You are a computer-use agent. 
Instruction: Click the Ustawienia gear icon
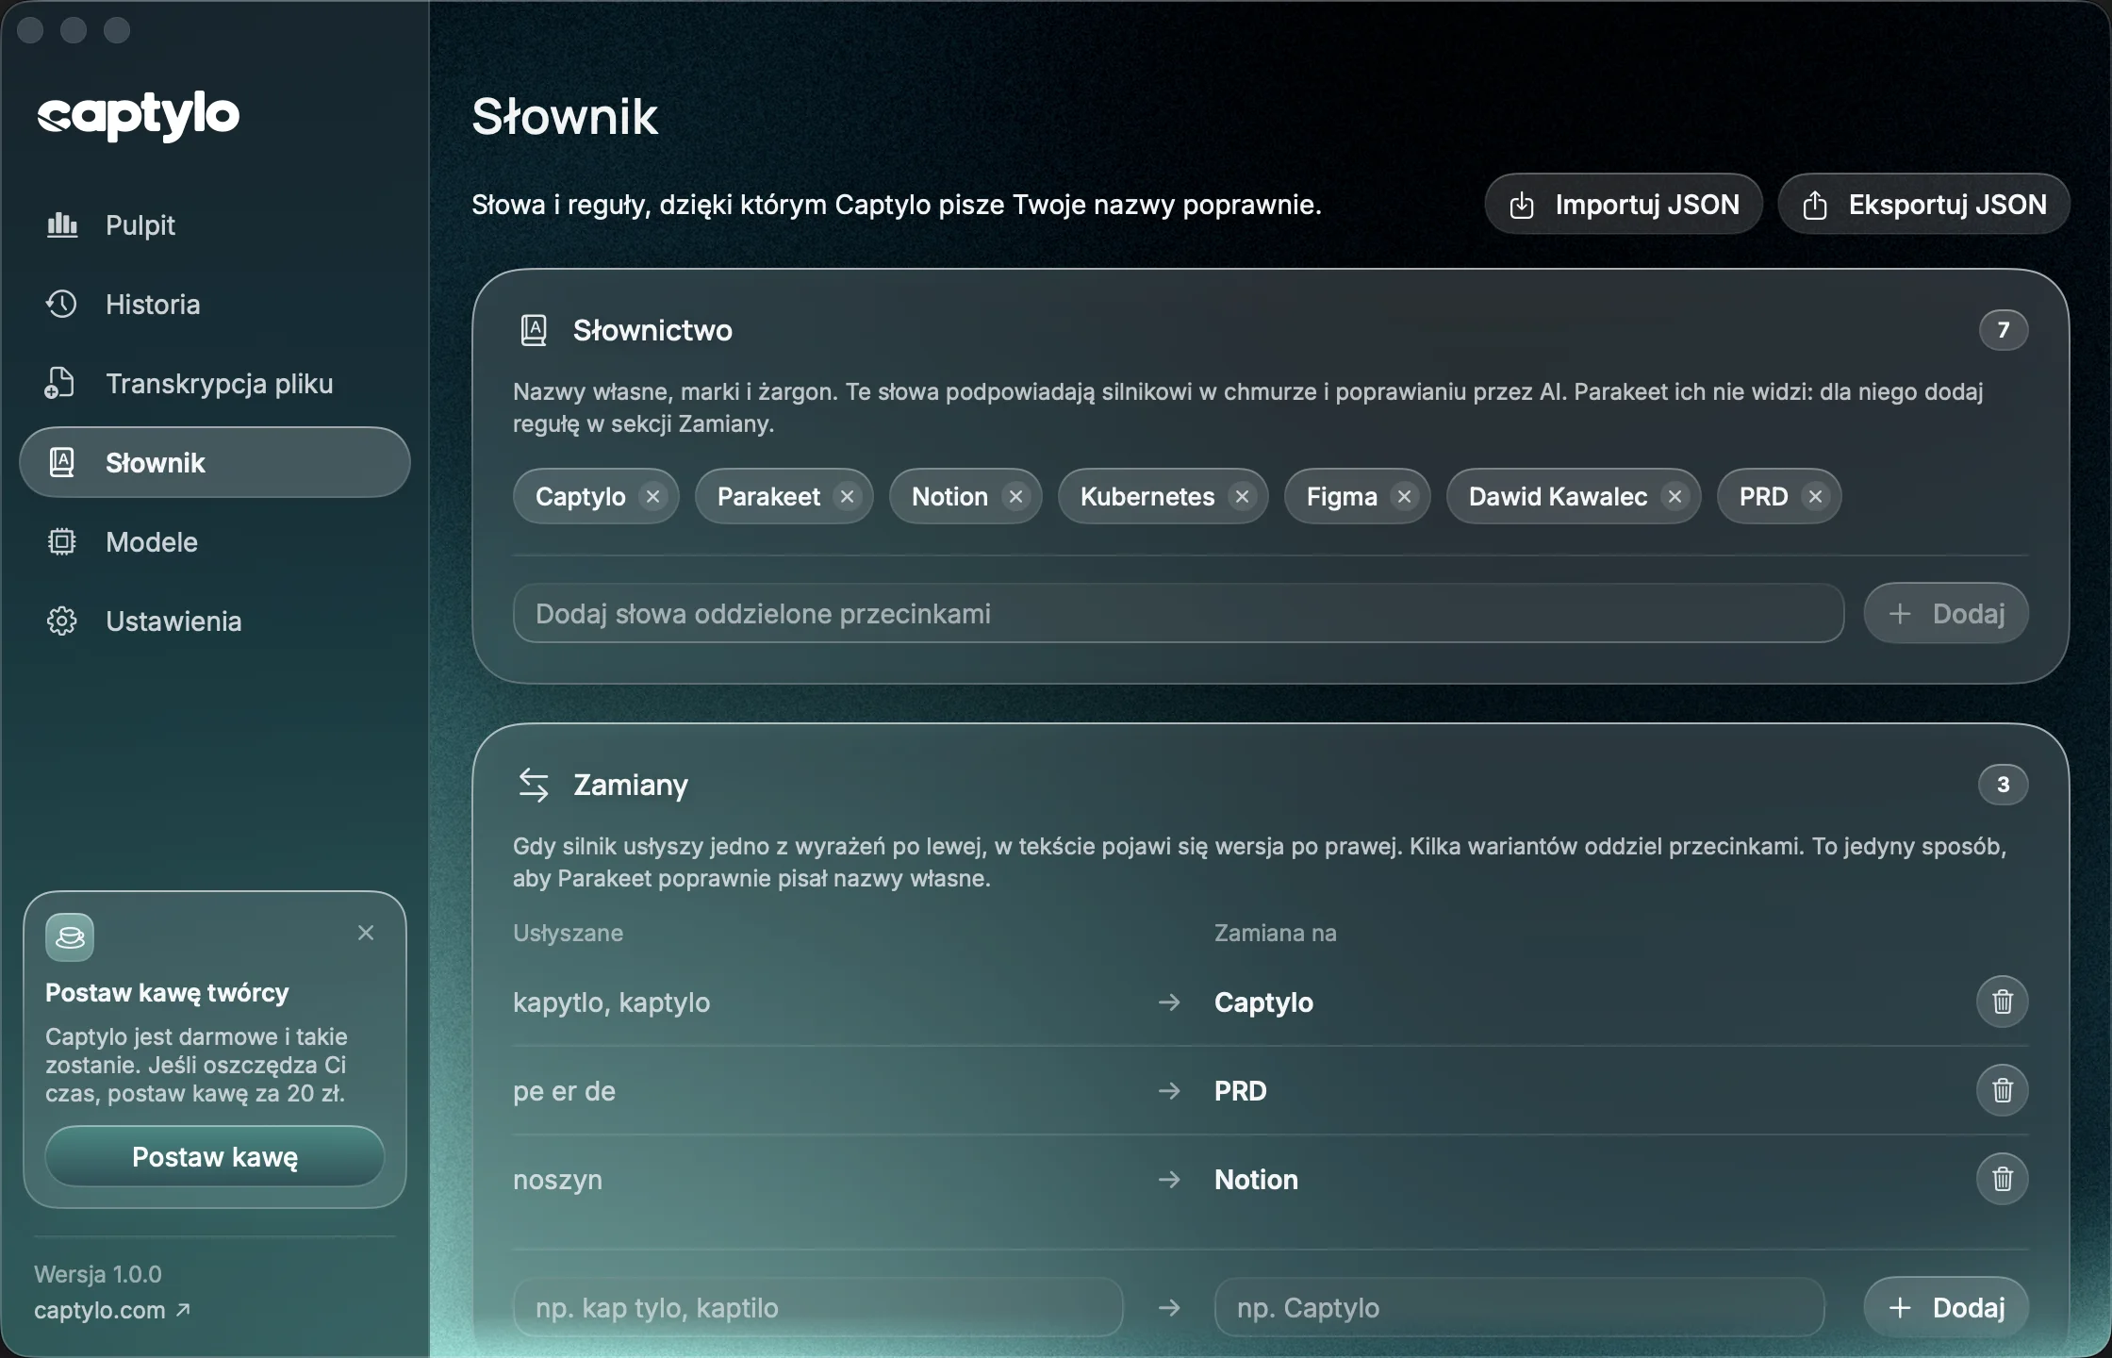[x=62, y=621]
